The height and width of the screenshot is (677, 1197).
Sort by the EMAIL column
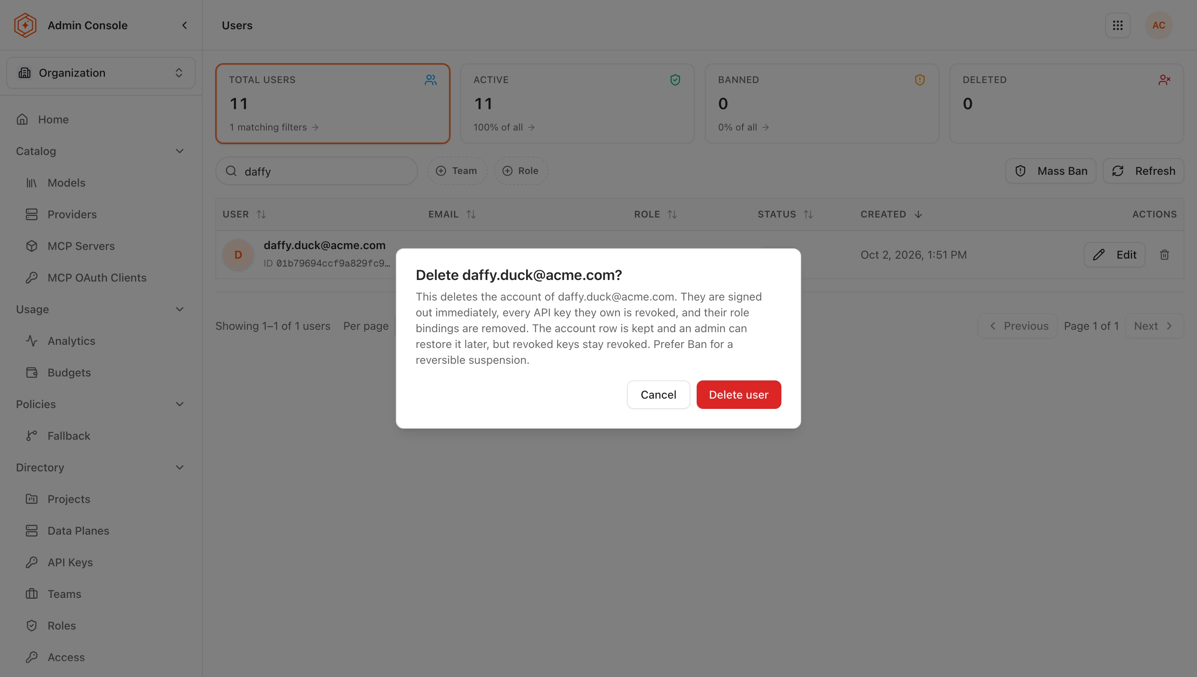click(x=452, y=214)
